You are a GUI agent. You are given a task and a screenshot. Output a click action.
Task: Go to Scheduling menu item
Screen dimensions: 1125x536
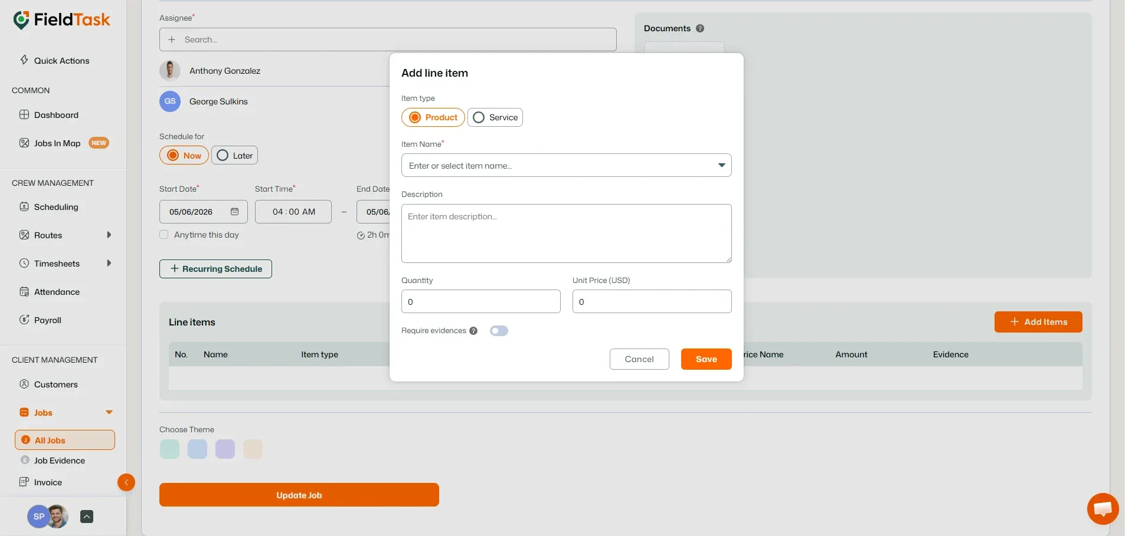click(56, 207)
